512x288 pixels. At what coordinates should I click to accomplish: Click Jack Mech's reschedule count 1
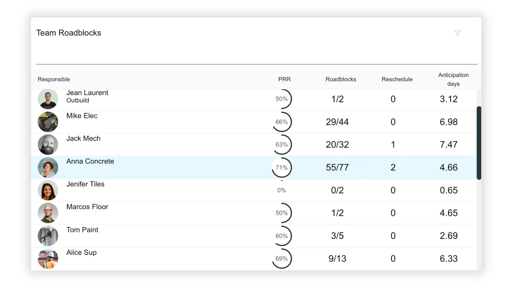point(393,145)
